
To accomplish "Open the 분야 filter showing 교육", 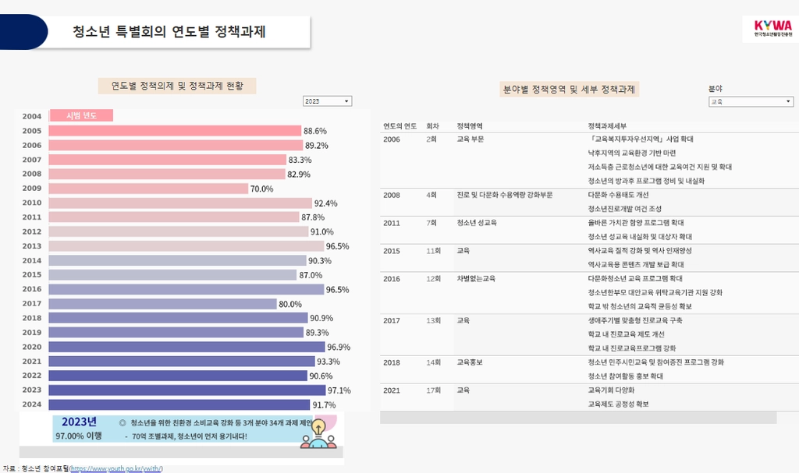I will coord(751,102).
